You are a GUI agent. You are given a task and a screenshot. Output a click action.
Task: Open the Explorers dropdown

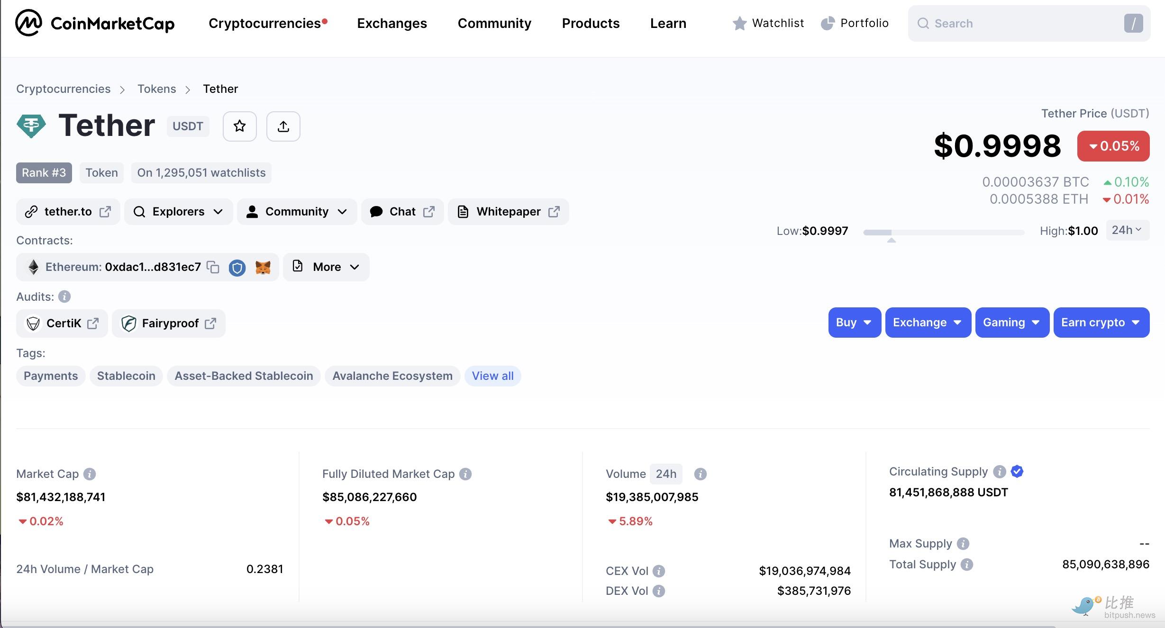point(178,212)
